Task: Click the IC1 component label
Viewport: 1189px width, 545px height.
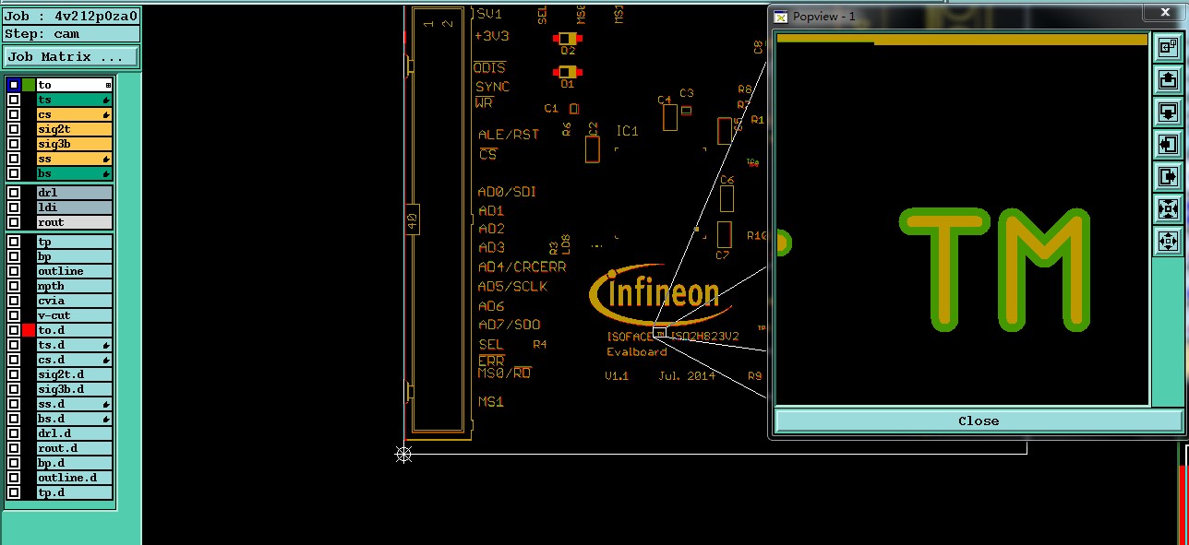Action: [627, 132]
